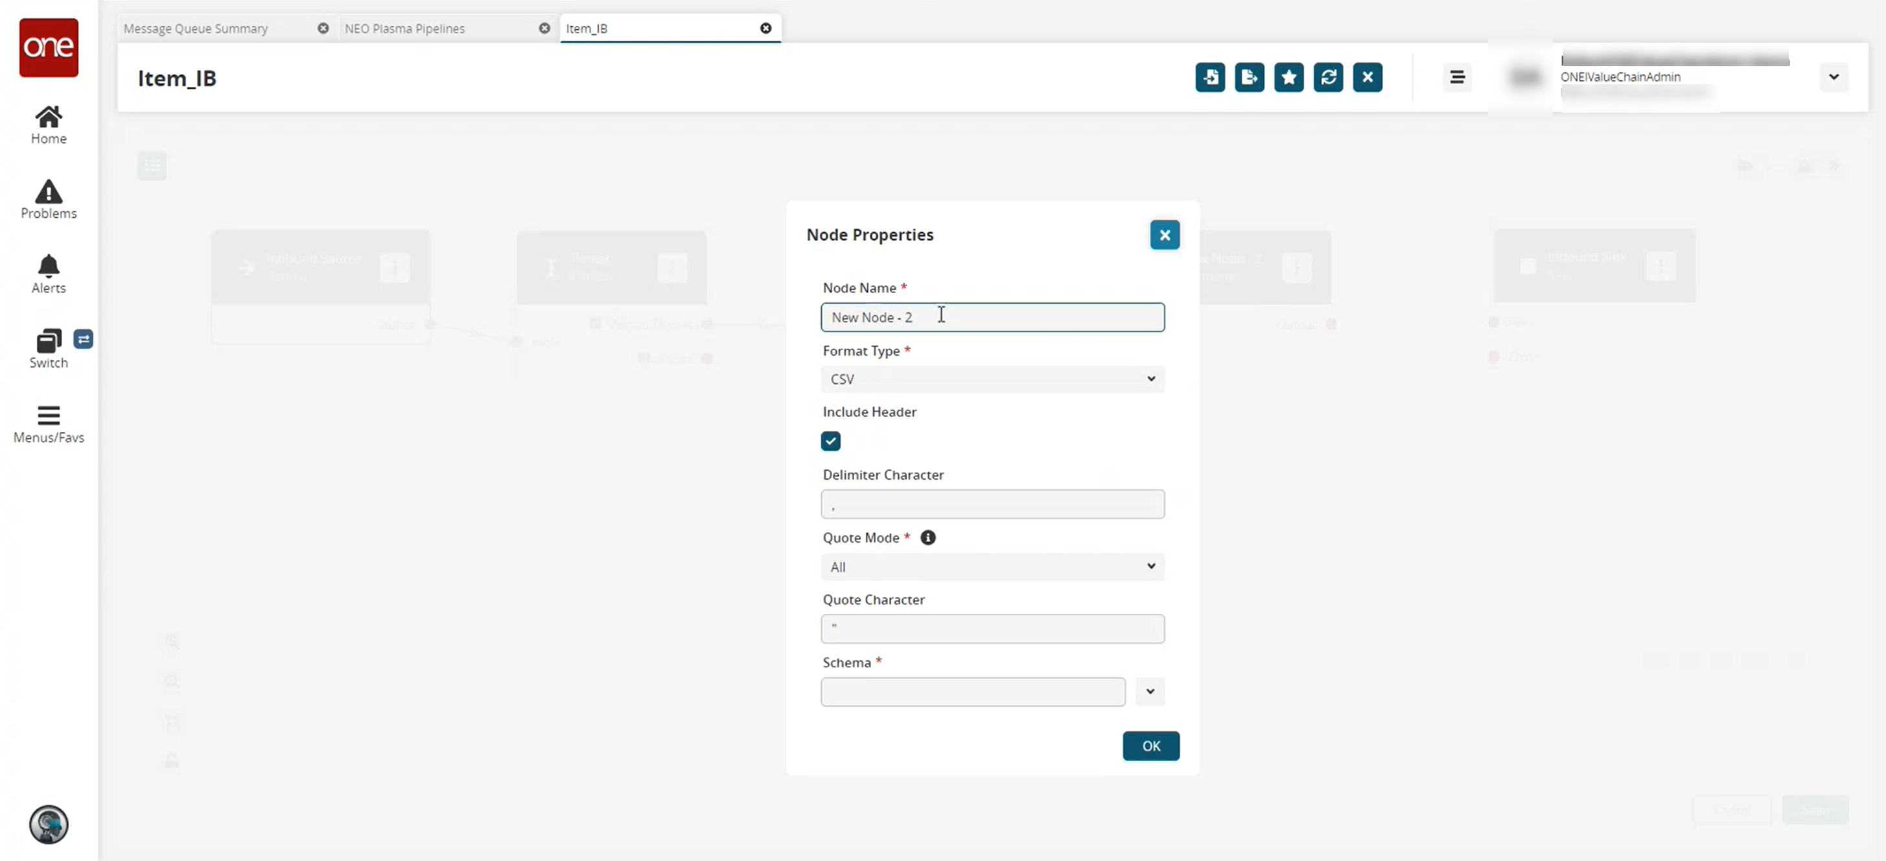Viewport: 1886px width, 861px height.
Task: Expand the user account dropdown chevron
Action: 1834,77
